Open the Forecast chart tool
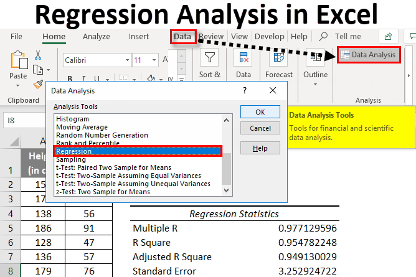 278,59
